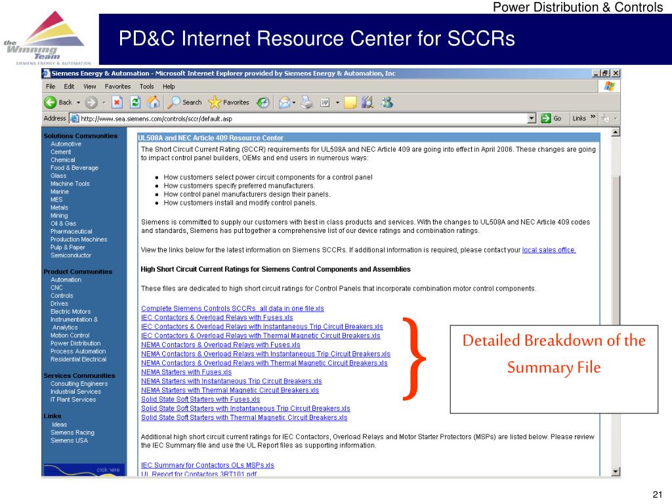Open NEMA Starters with Instantaneous Trip Circuit Breakers.xls
Image resolution: width=672 pixels, height=504 pixels.
click(232, 381)
